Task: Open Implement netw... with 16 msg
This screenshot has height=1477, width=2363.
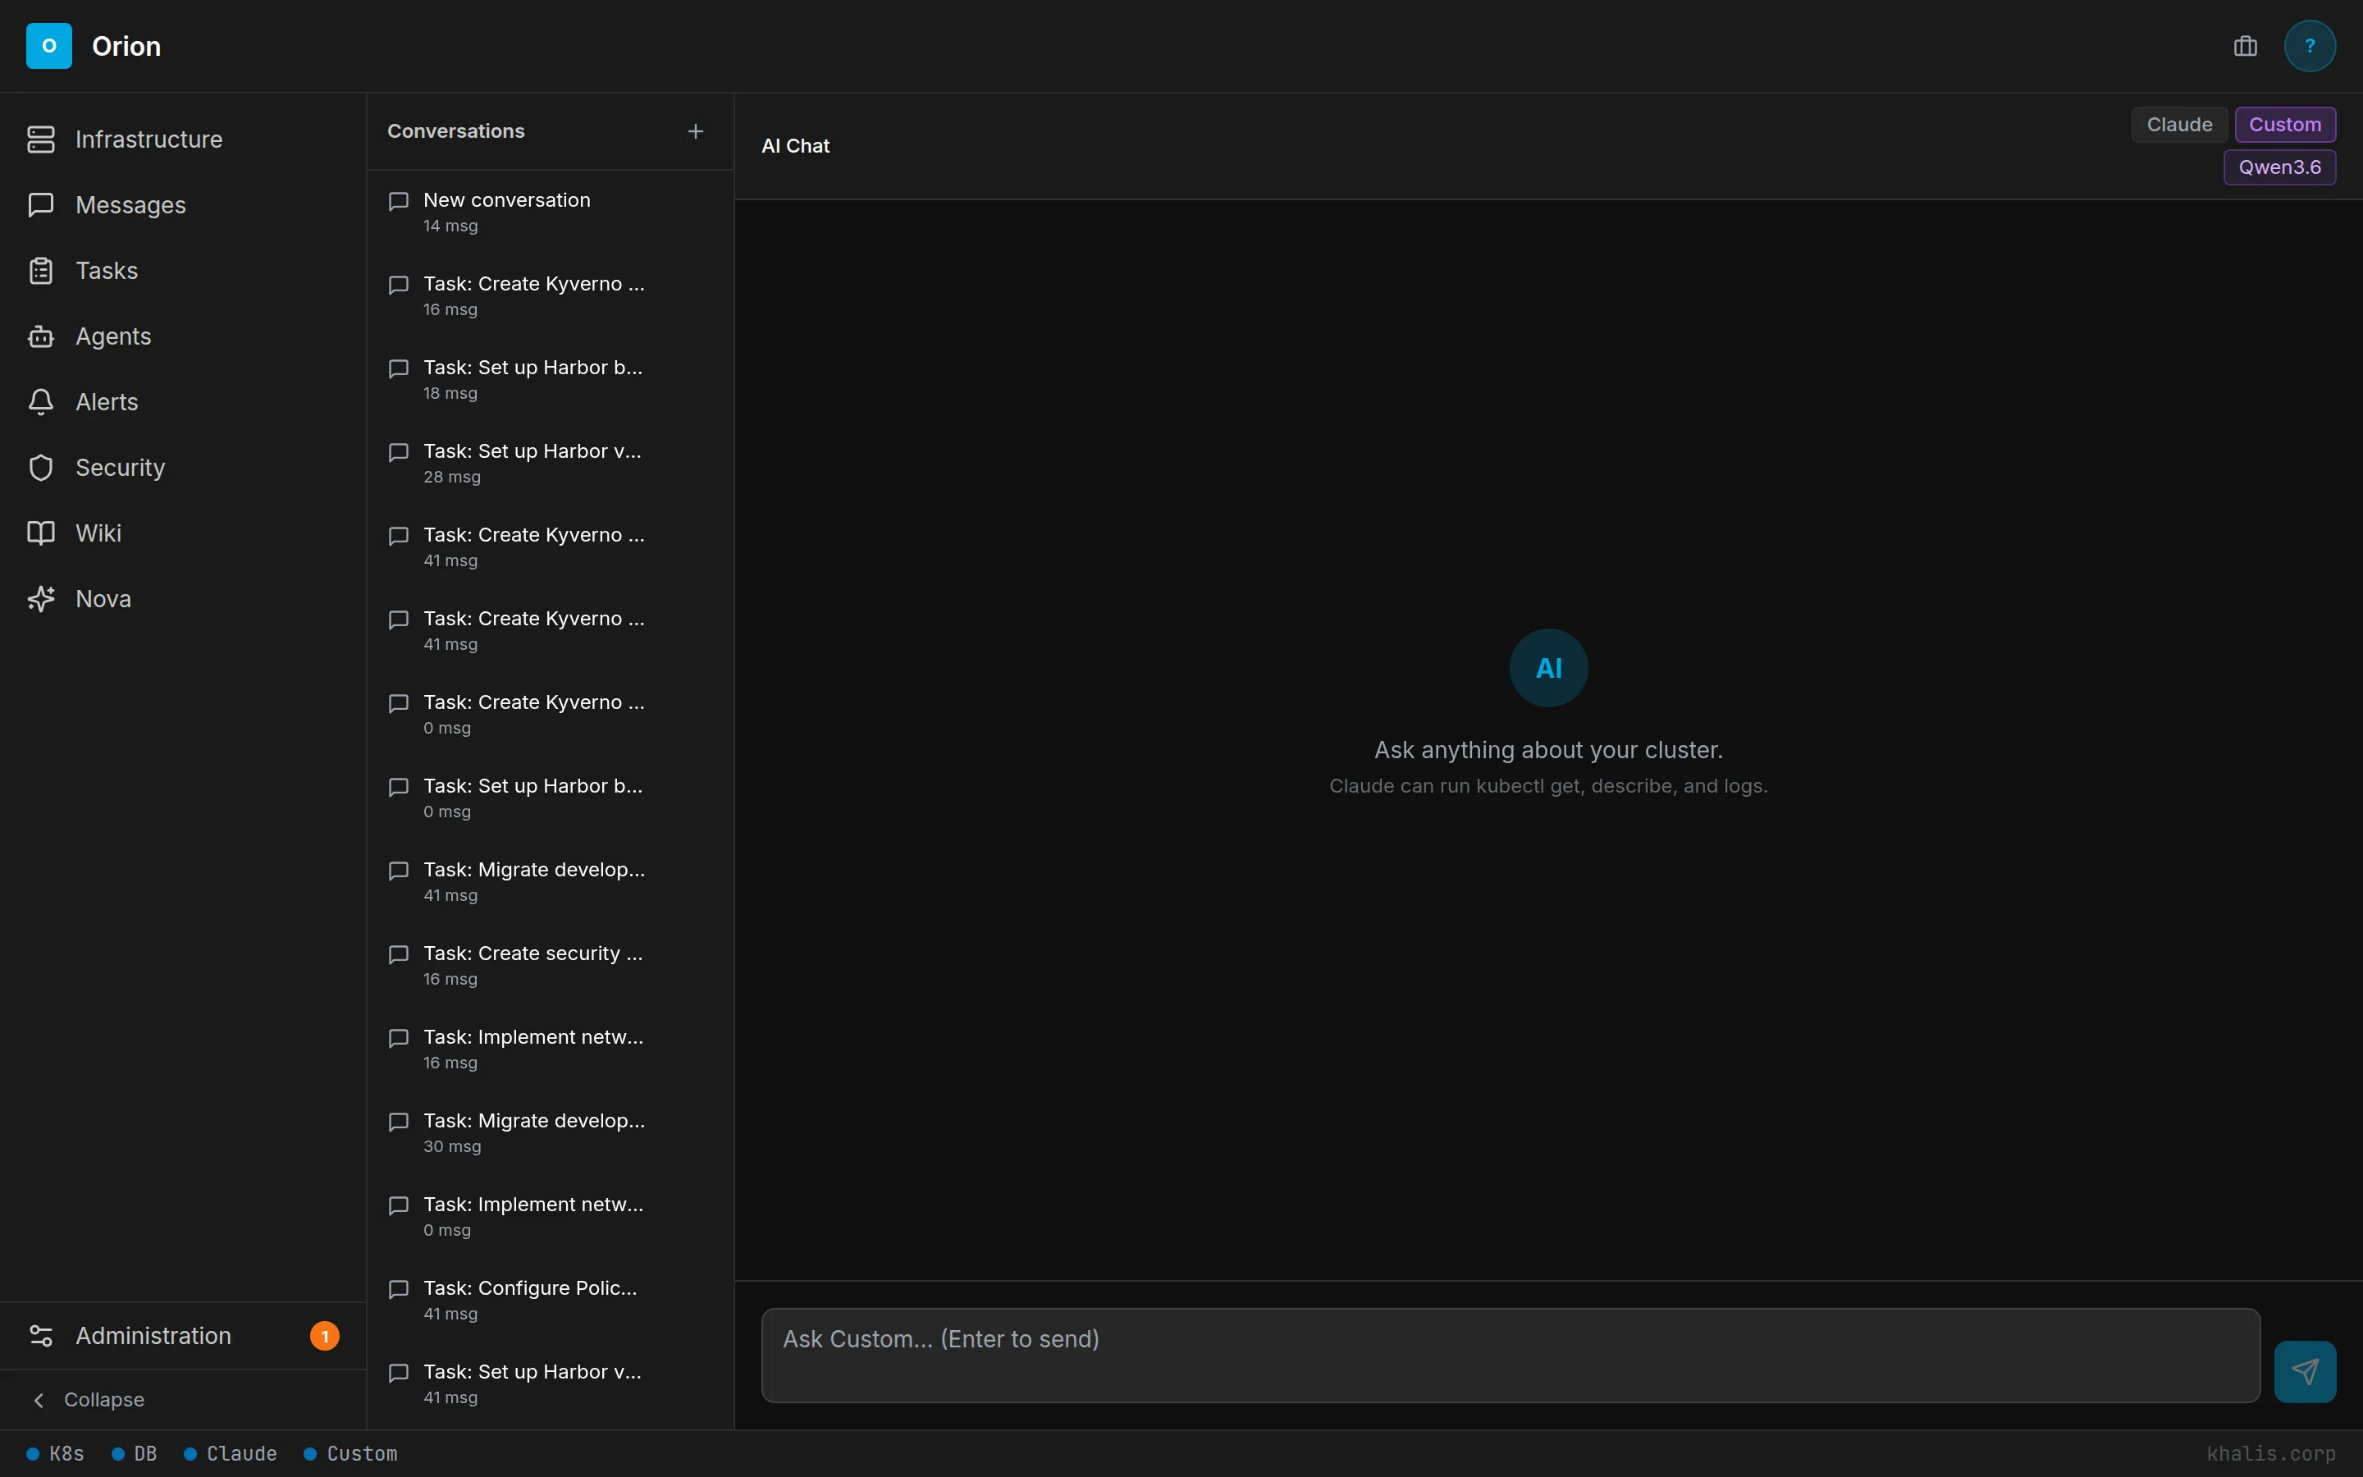Action: coord(550,1049)
